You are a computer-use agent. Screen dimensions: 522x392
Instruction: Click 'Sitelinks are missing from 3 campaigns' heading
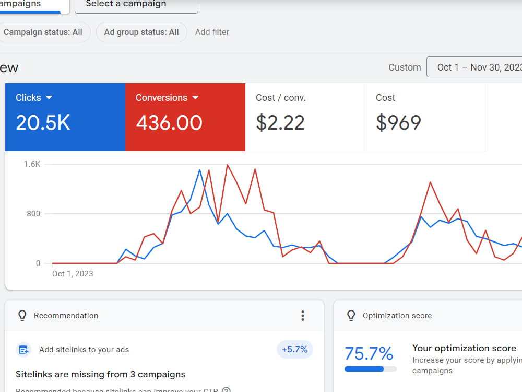(101, 374)
